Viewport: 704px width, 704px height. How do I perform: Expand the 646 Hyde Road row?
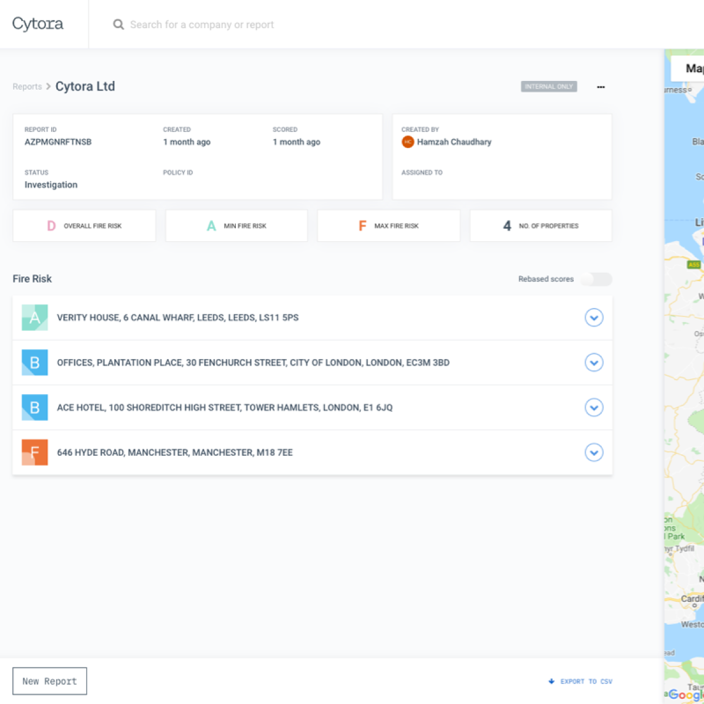594,452
